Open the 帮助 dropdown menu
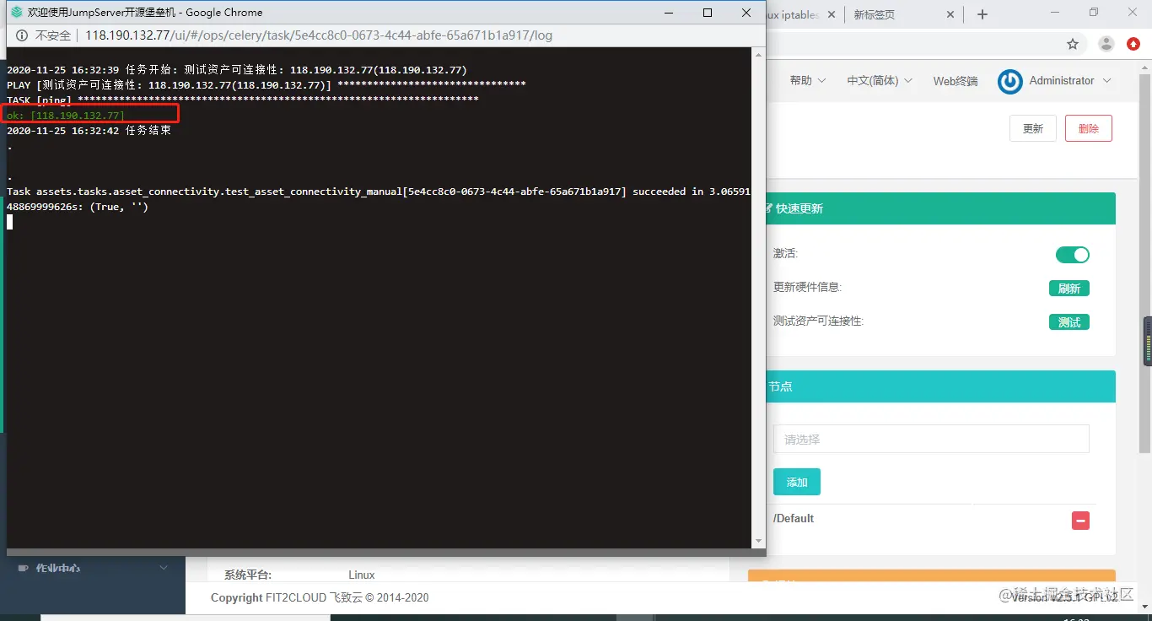The height and width of the screenshot is (621, 1152). pyautogui.click(x=806, y=81)
